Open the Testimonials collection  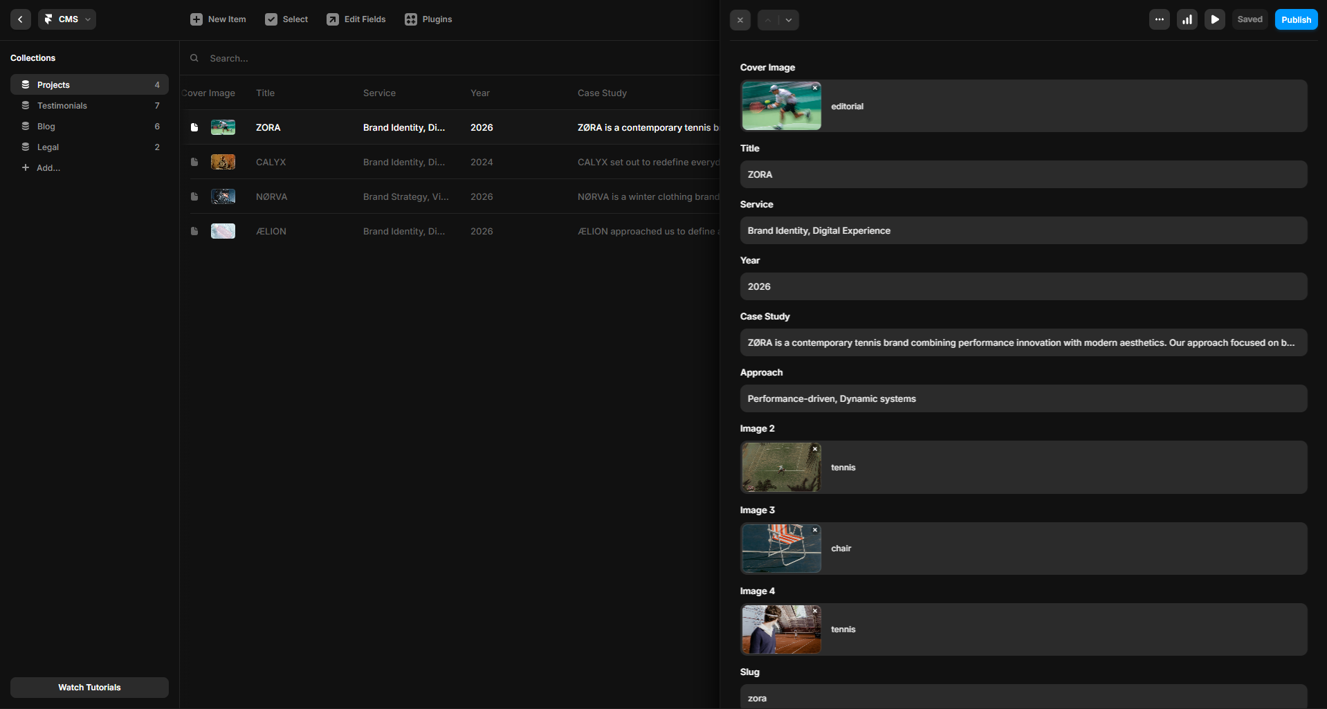click(62, 106)
